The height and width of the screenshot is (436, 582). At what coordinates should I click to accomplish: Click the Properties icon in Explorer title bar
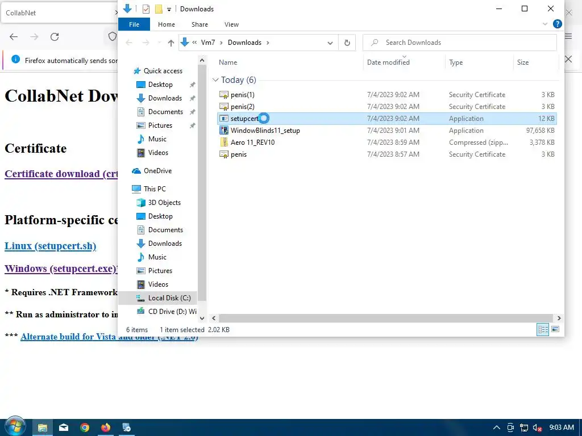tap(146, 9)
